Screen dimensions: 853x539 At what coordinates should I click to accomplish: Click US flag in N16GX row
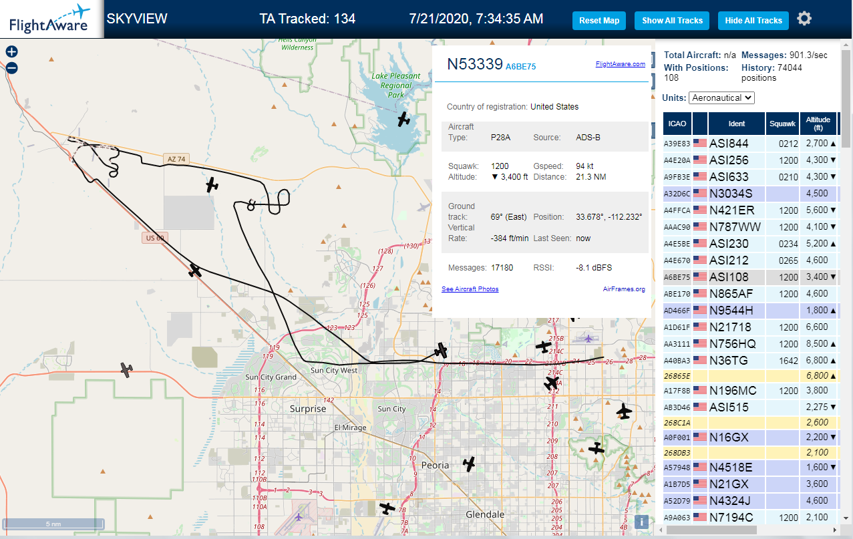[700, 437]
